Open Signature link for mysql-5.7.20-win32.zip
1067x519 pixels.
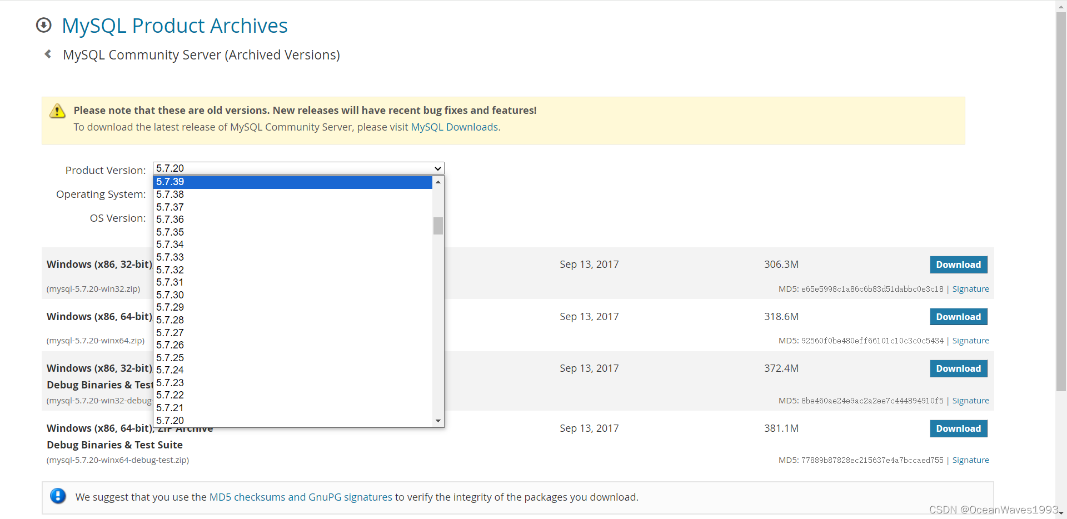970,289
